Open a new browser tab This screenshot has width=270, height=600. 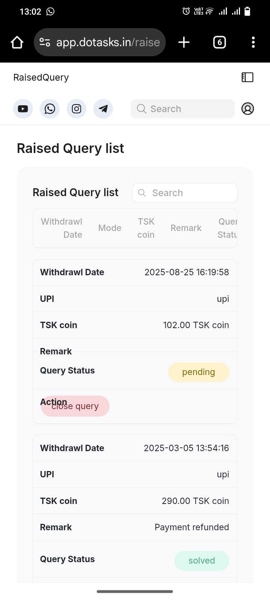pyautogui.click(x=184, y=42)
